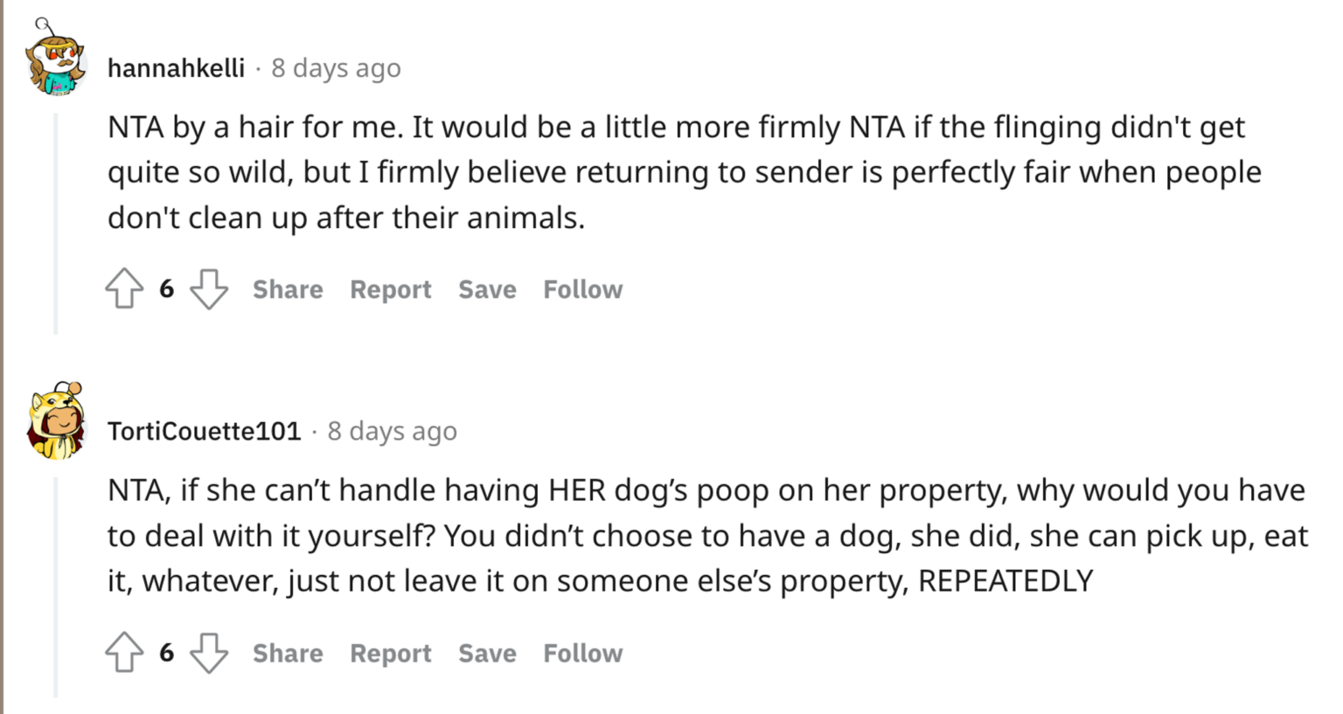This screenshot has width=1343, height=714.
Task: Downvote hannahkelli's comment
Action: coord(210,288)
